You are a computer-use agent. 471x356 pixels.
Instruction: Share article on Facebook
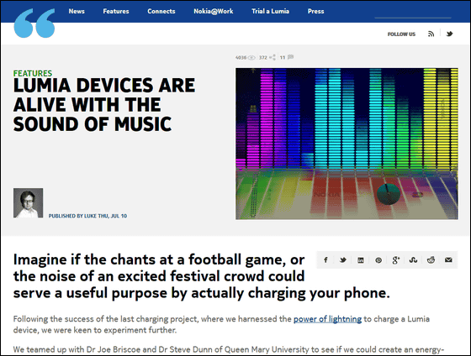point(325,260)
